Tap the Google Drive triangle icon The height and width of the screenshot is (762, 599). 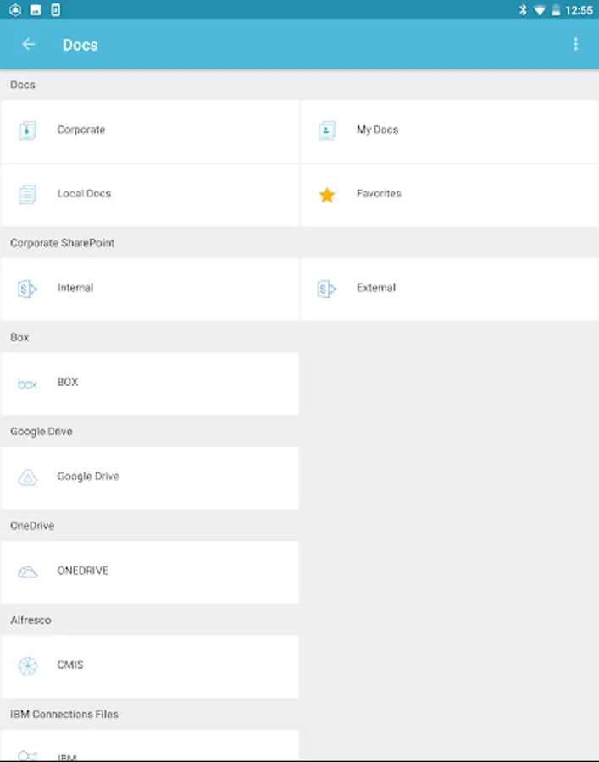(x=27, y=478)
